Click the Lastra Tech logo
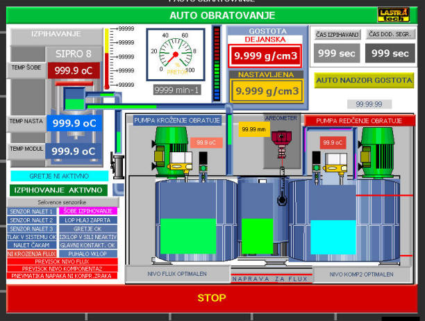425x321 pixels. [393, 15]
